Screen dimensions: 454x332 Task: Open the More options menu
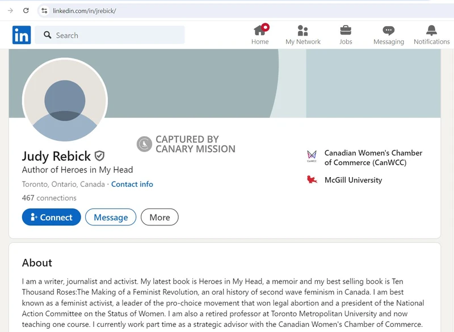[159, 217]
